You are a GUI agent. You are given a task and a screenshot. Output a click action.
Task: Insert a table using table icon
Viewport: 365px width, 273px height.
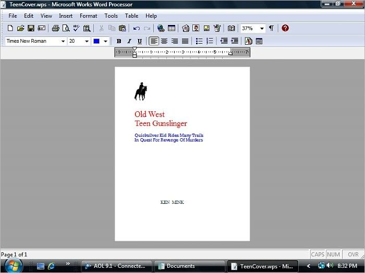coord(172,28)
